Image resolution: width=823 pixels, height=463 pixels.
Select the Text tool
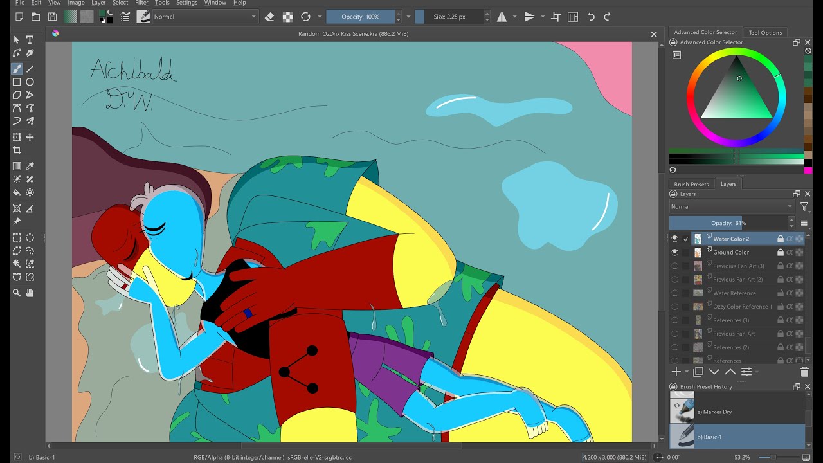[30, 40]
